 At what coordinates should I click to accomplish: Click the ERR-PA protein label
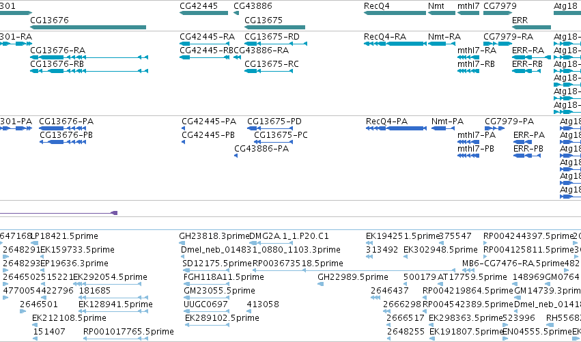(x=529, y=135)
